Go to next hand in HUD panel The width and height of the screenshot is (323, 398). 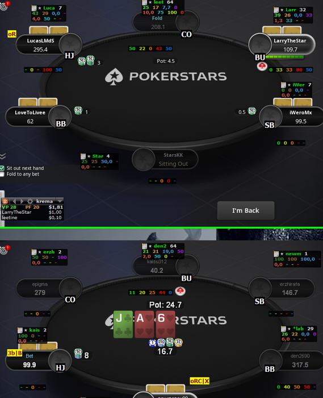coord(22,201)
